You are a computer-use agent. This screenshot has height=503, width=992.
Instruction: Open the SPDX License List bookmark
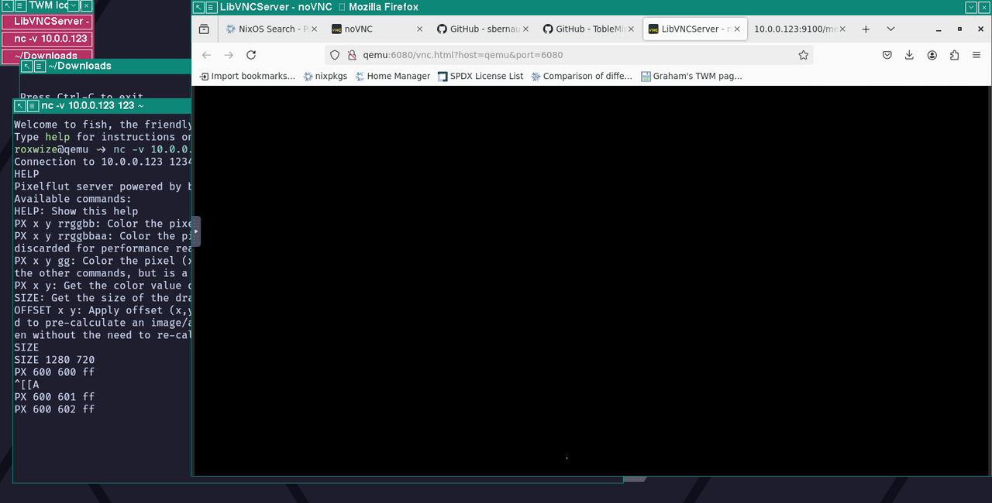coord(480,76)
